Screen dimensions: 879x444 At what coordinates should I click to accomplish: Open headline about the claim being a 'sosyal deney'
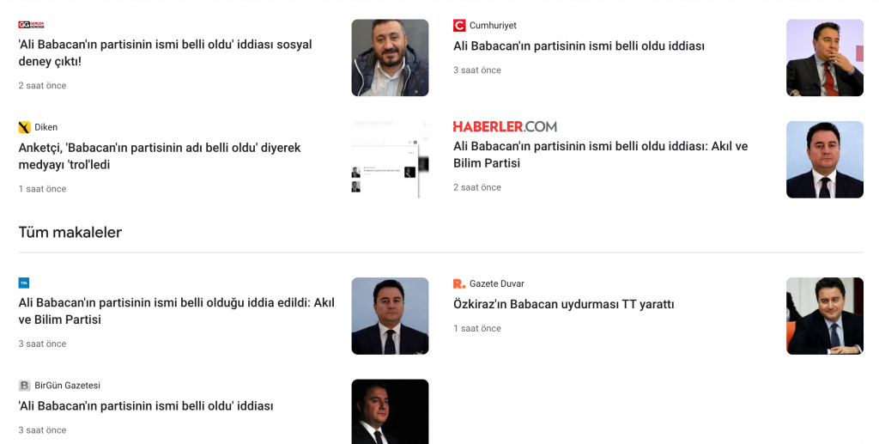coord(165,52)
